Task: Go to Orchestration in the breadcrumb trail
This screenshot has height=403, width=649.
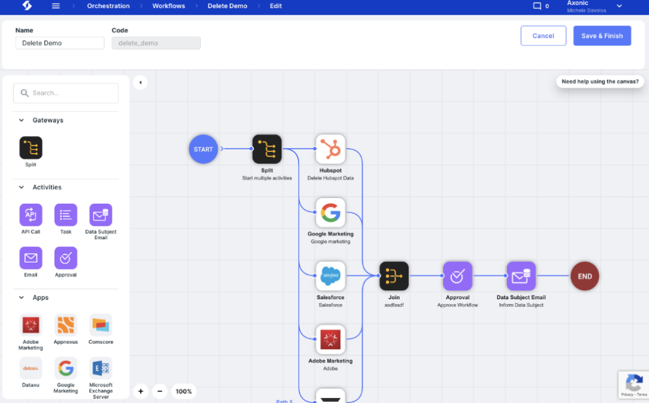Action: tap(108, 6)
